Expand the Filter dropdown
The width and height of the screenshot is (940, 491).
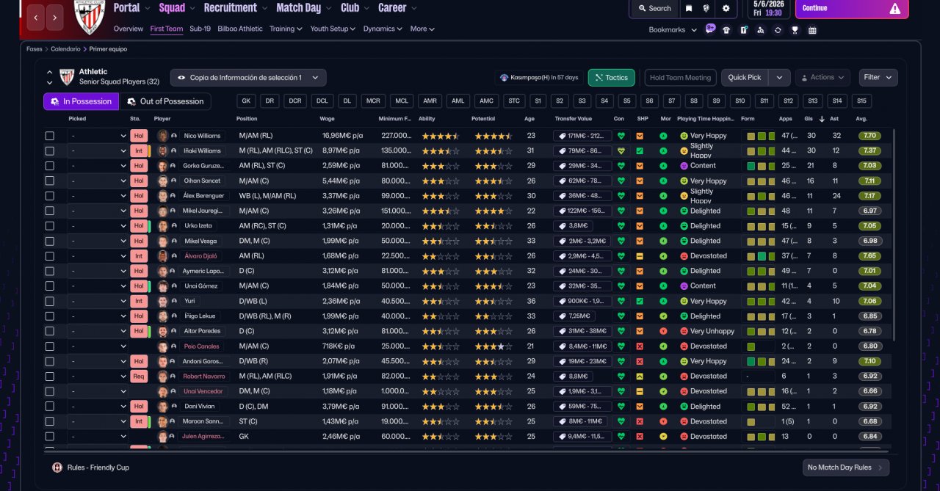(x=878, y=78)
